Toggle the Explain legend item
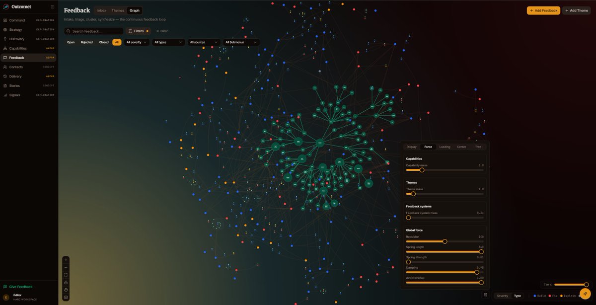The image size is (596, 305). pos(568,296)
